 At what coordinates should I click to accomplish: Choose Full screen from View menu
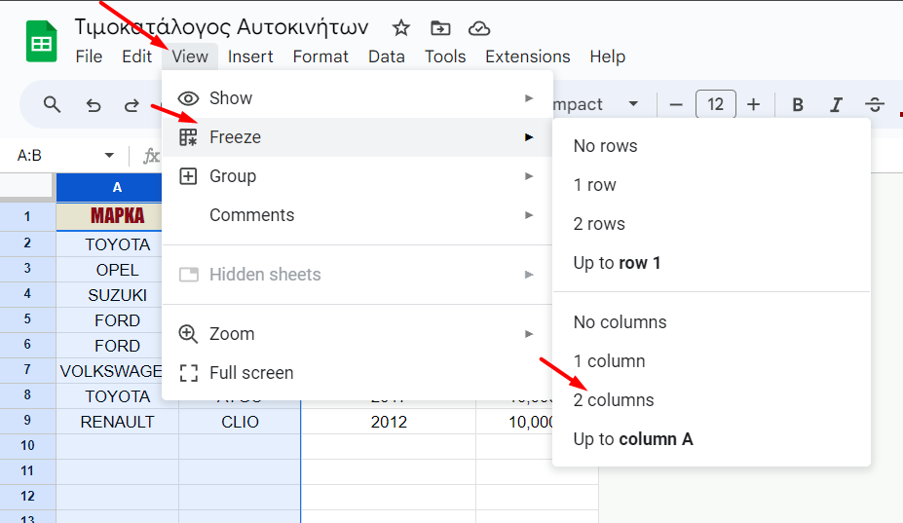tap(357, 373)
